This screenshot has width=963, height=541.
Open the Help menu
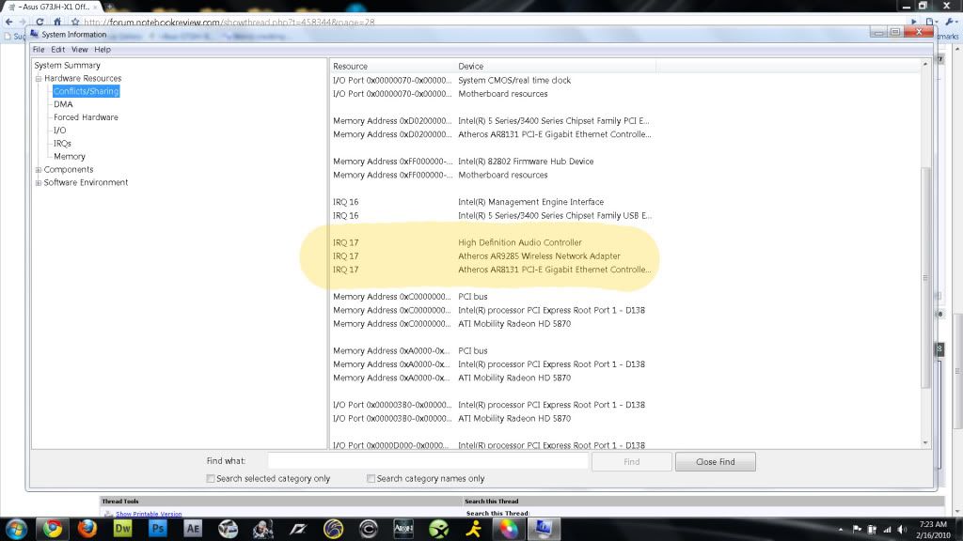click(x=103, y=50)
